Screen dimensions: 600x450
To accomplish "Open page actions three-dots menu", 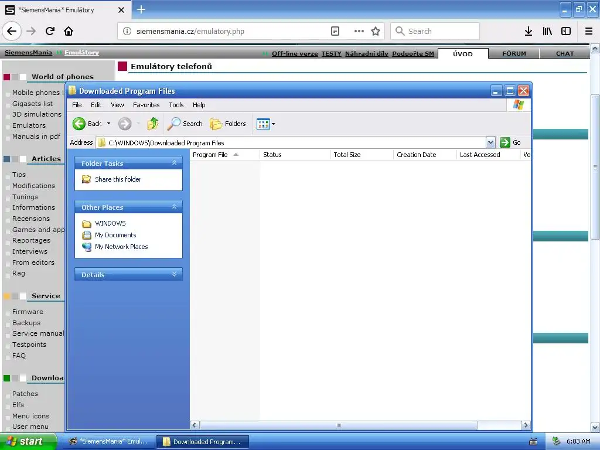I will coord(359,32).
